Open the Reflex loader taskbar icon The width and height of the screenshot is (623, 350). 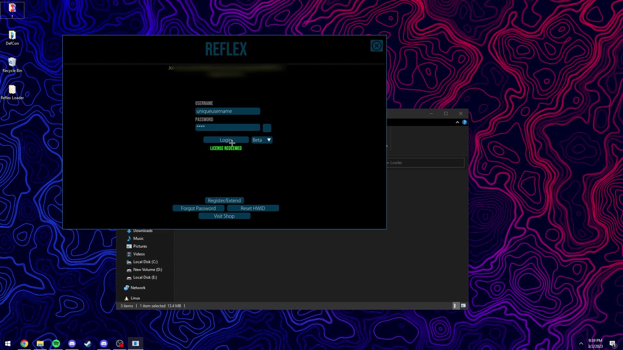(x=136, y=344)
